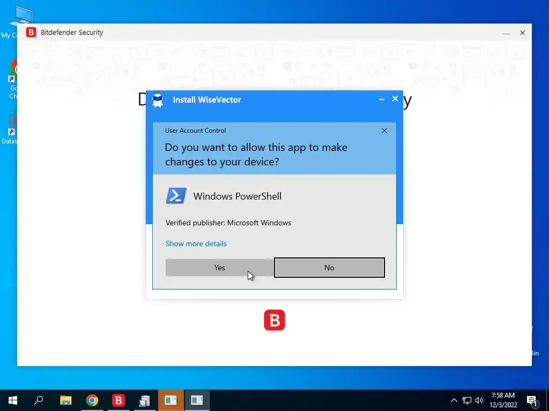Click the orange highlighted taskbar window icon

tap(170, 400)
